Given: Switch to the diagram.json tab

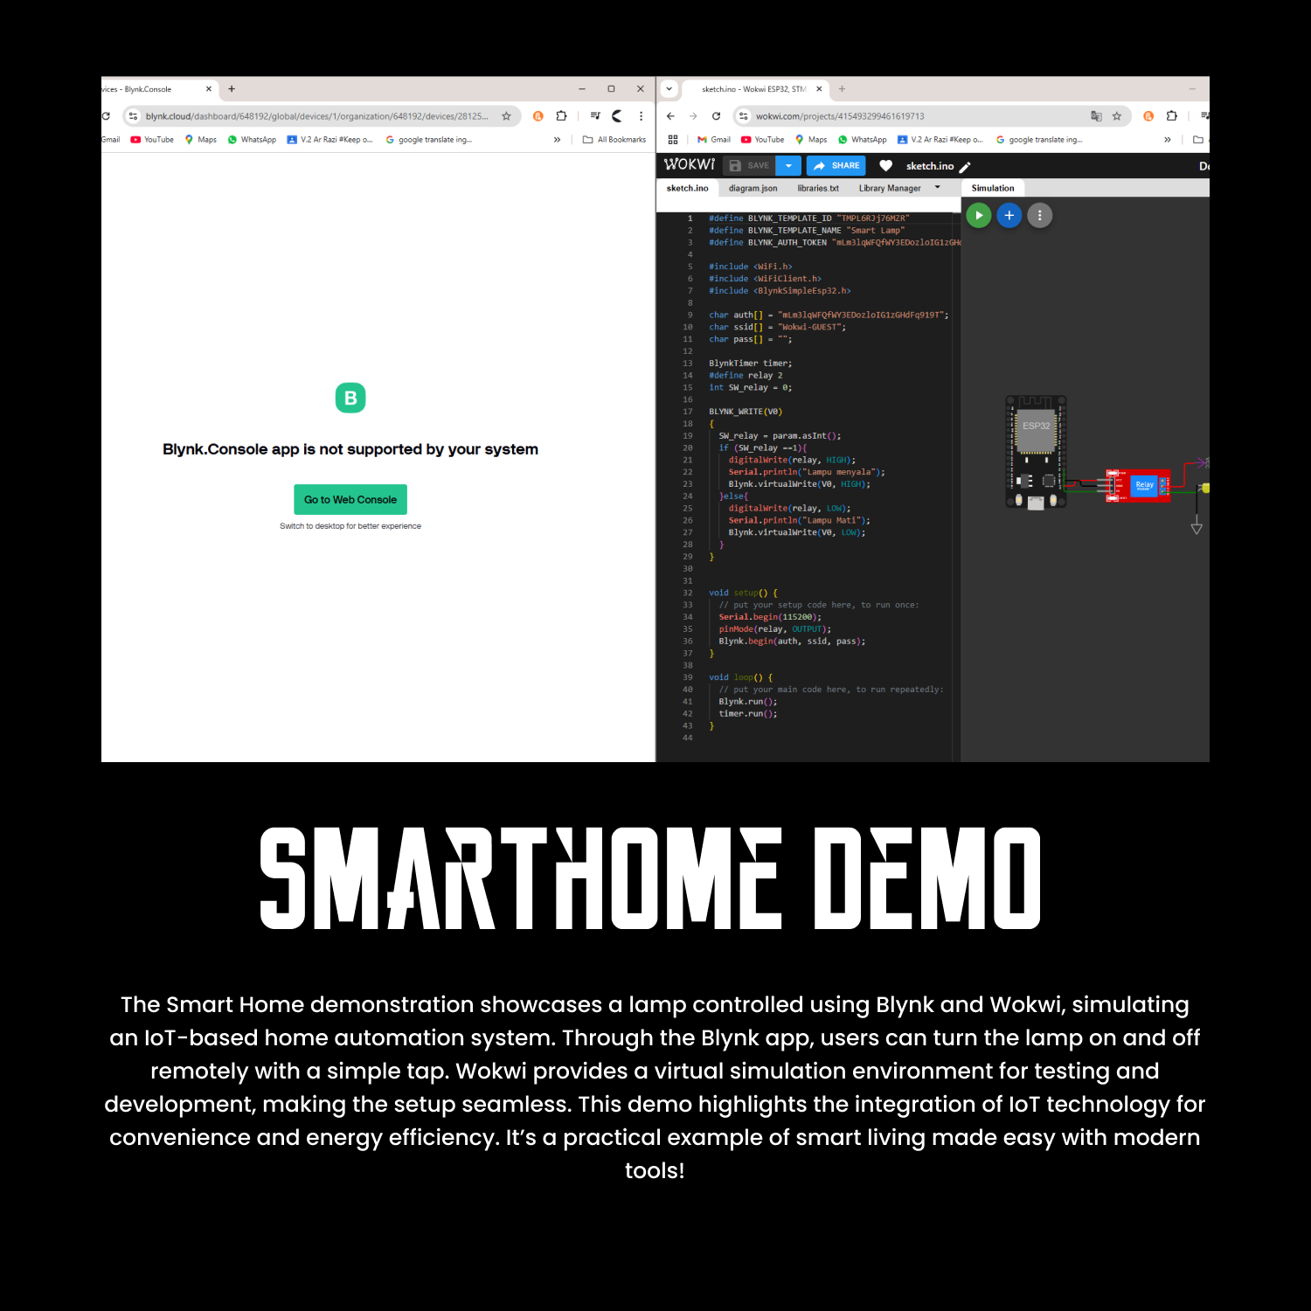Looking at the screenshot, I should pyautogui.click(x=753, y=188).
